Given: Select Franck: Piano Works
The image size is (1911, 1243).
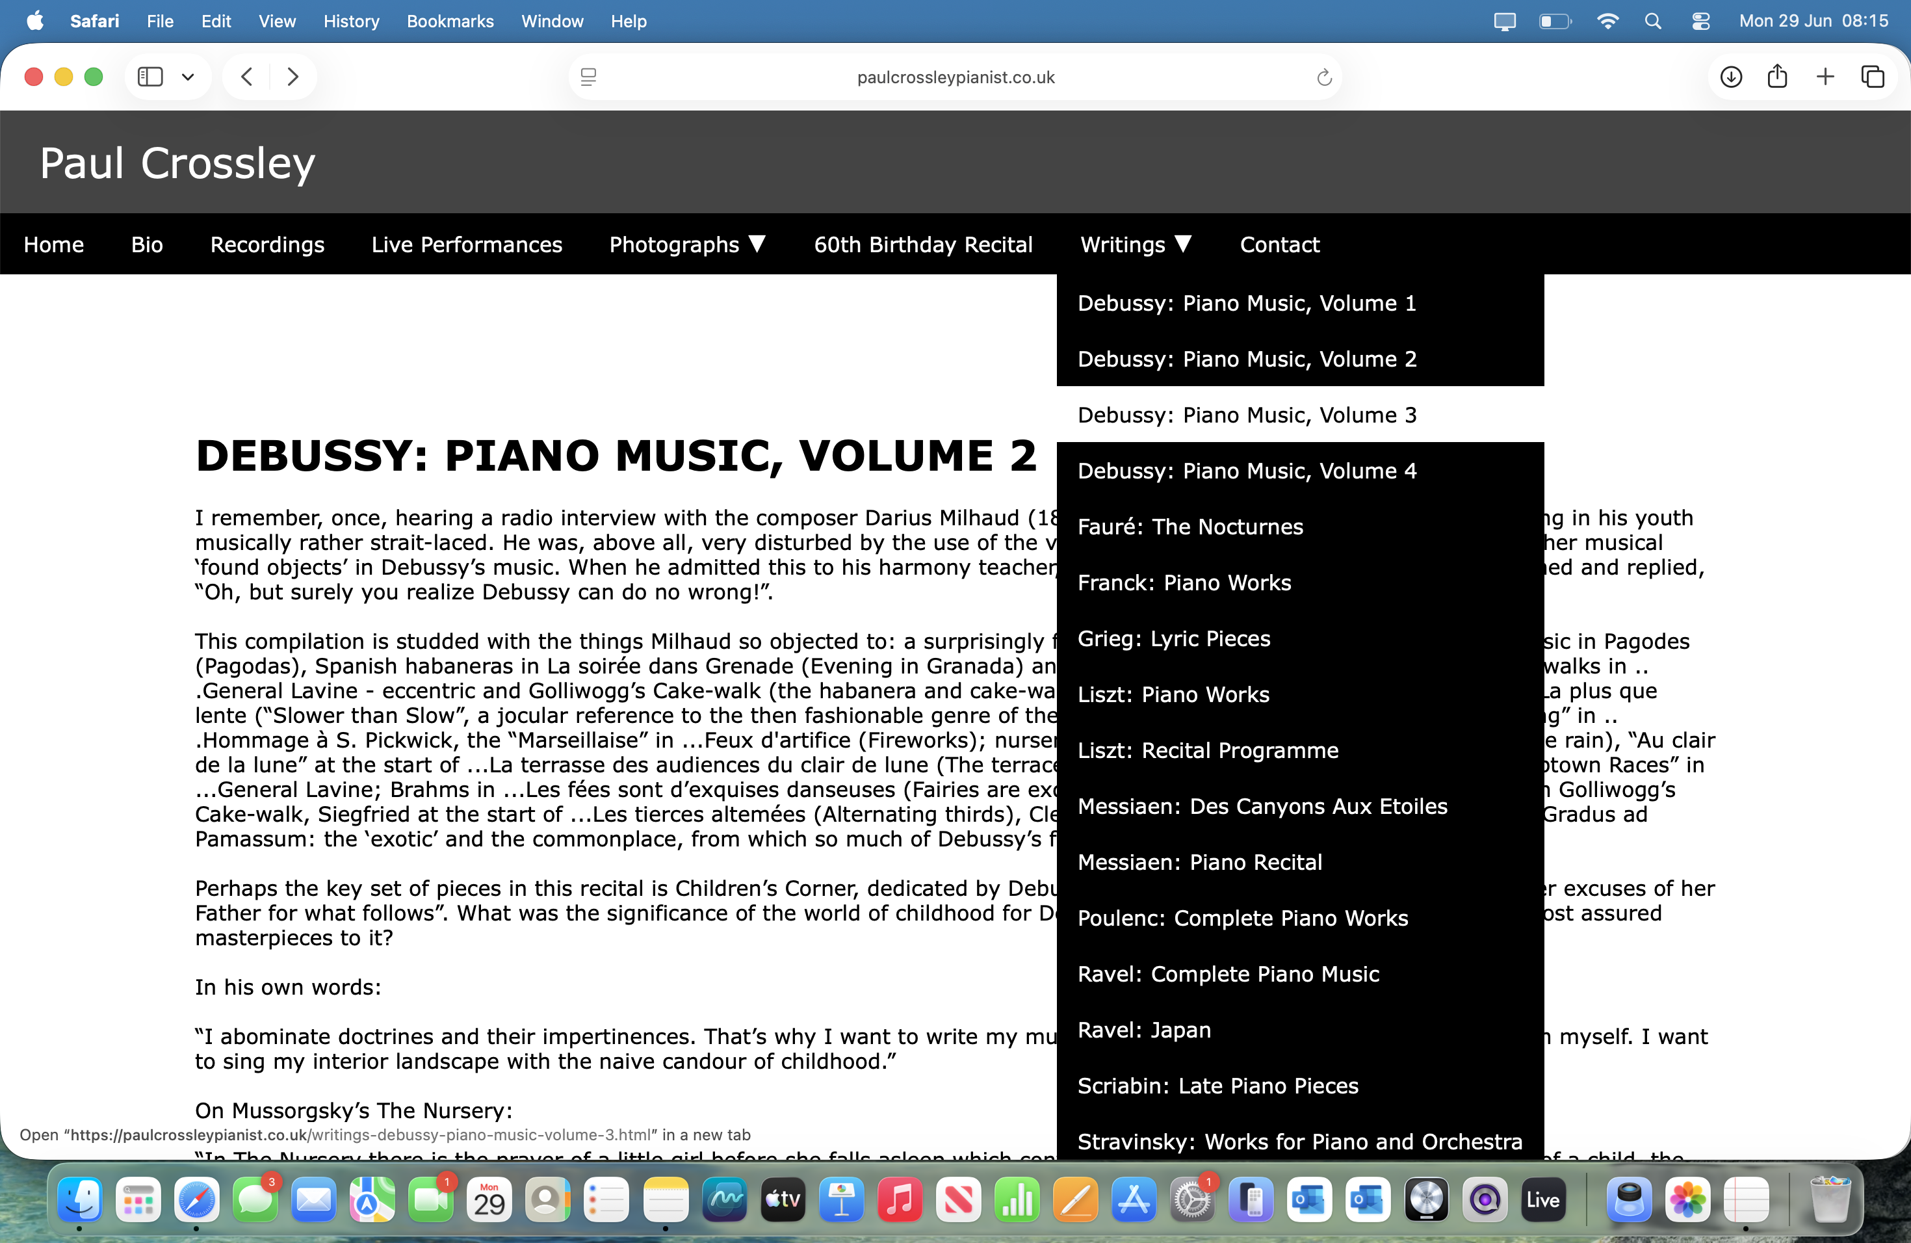Looking at the screenshot, I should pyautogui.click(x=1300, y=582).
